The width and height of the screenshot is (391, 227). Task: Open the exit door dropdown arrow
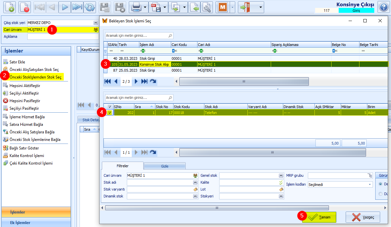261,7
